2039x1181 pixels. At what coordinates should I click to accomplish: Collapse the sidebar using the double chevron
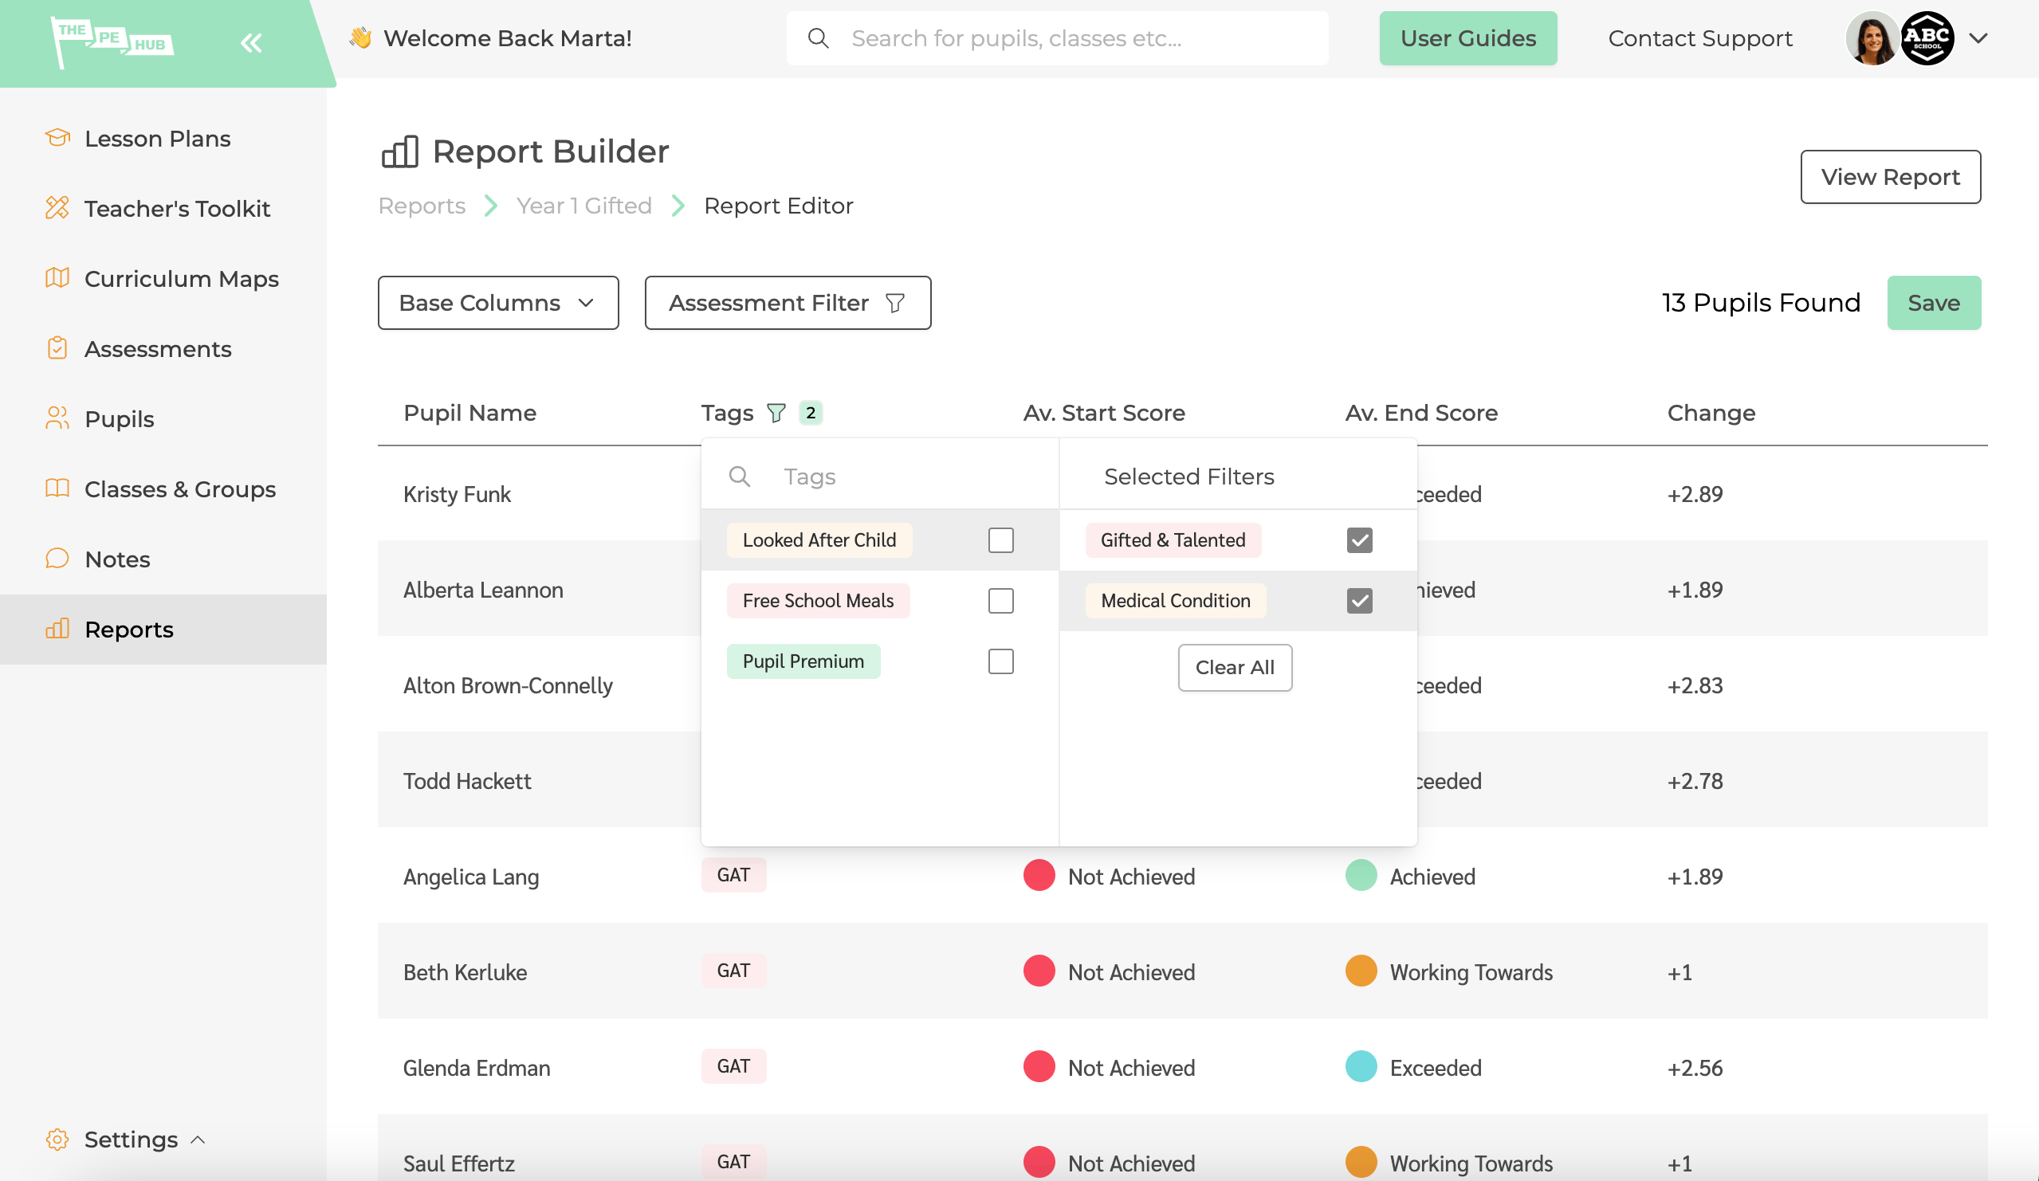click(251, 42)
